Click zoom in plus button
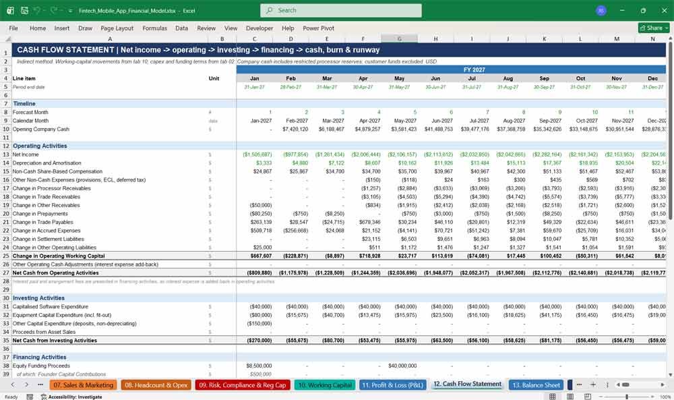The height and width of the screenshot is (400, 674). [x=653, y=397]
